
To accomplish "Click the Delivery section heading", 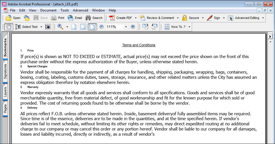I will click(32, 108).
